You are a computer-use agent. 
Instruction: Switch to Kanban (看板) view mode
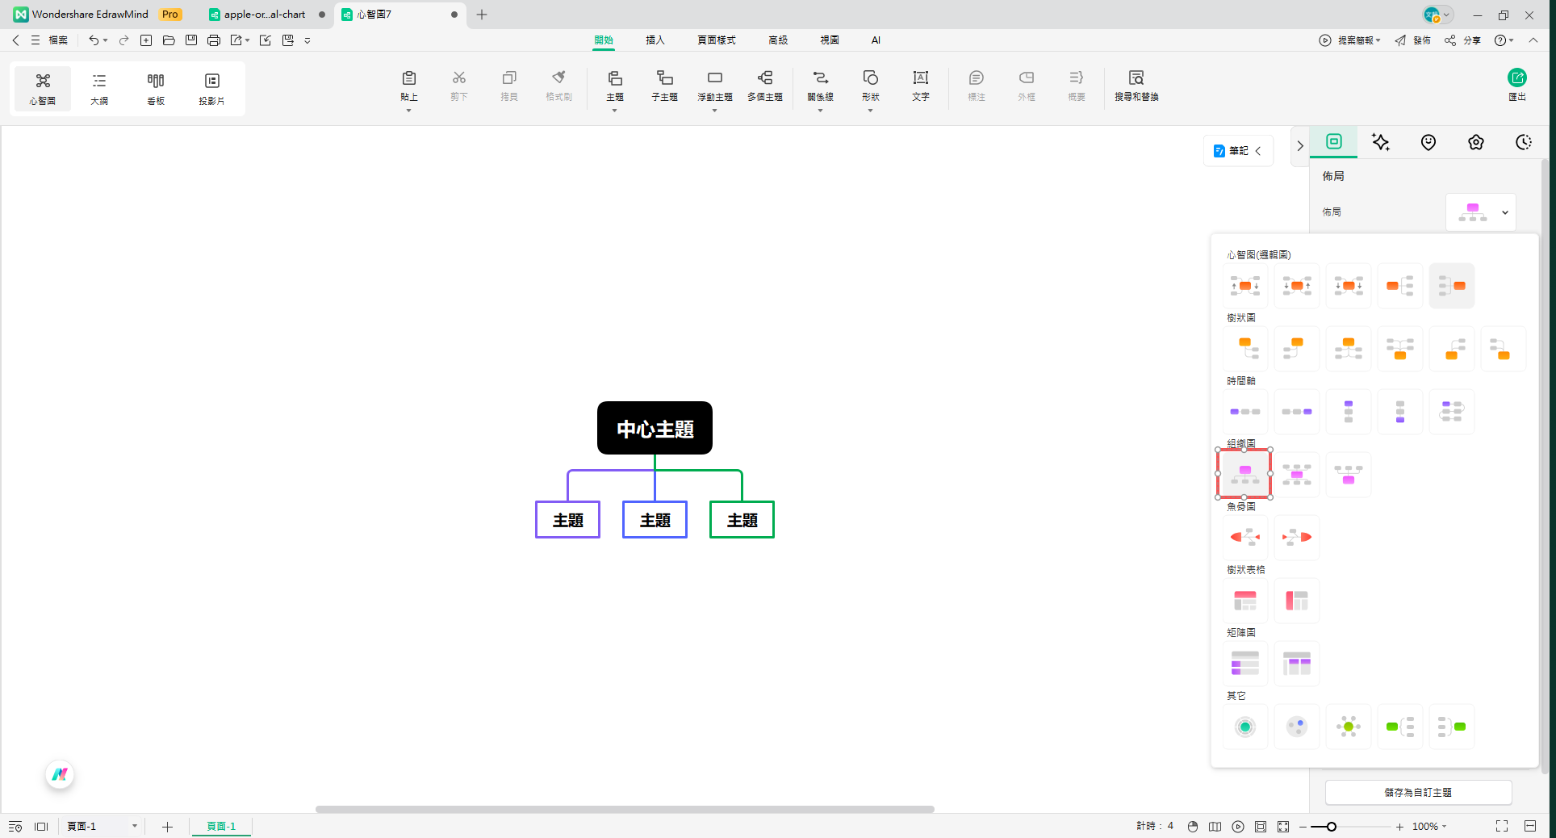pos(156,88)
